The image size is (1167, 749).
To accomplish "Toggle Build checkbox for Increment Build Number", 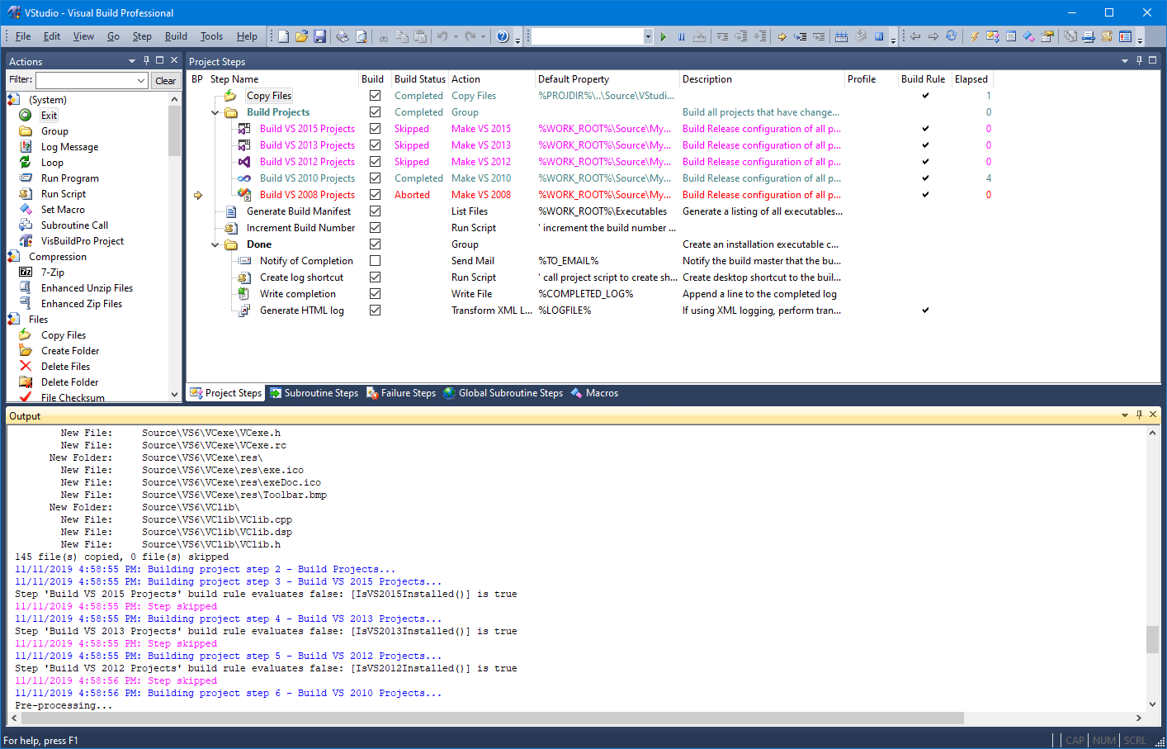I will [375, 228].
